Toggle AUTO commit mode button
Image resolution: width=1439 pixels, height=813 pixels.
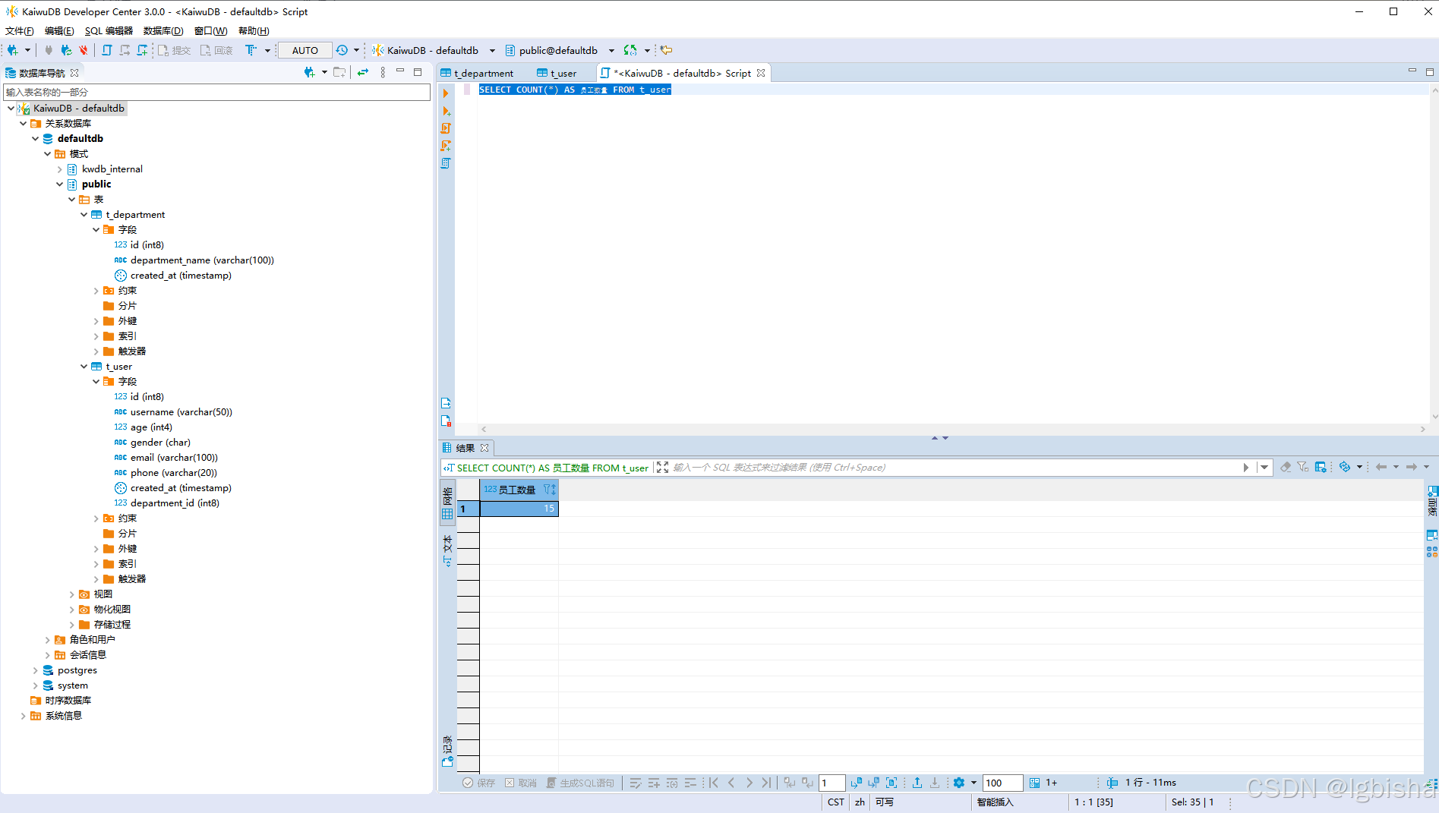(x=305, y=50)
